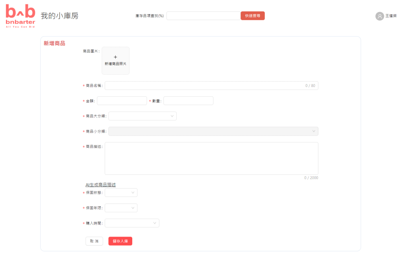Open the 商品小分類 dropdown

[213, 131]
